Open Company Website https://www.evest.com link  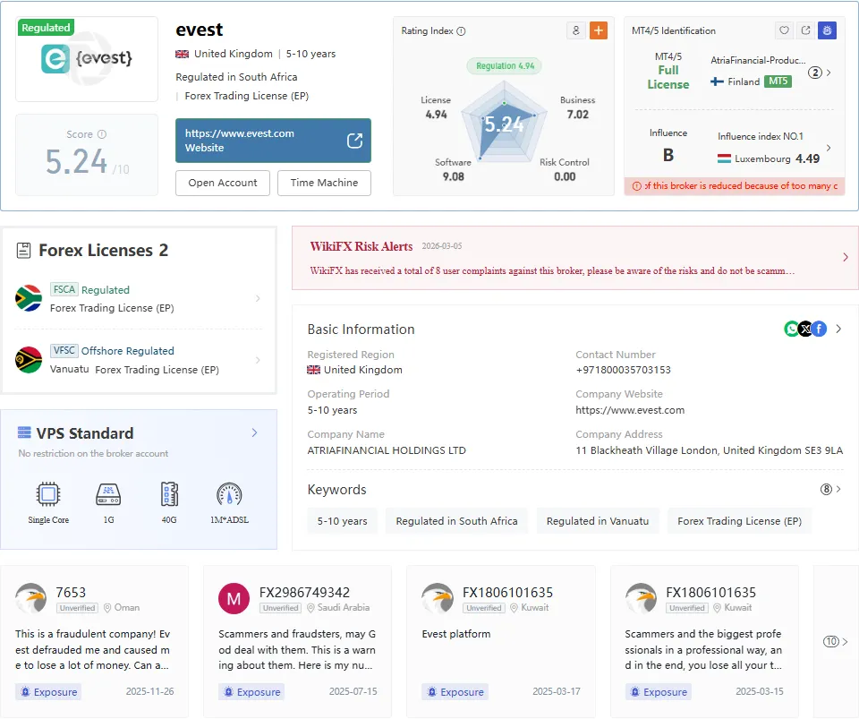click(630, 410)
